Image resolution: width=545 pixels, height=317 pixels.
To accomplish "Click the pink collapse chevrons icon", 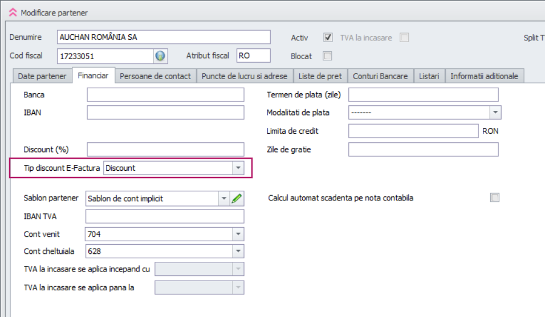I will pyautogui.click(x=13, y=13).
